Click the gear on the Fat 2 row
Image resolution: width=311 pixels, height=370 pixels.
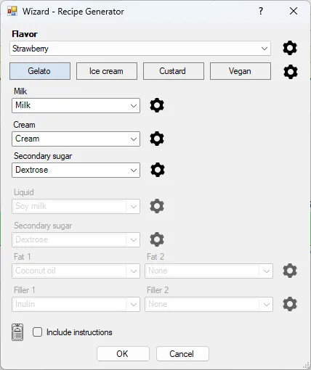click(x=290, y=271)
